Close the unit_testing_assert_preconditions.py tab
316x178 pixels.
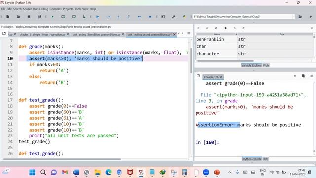point(174,34)
